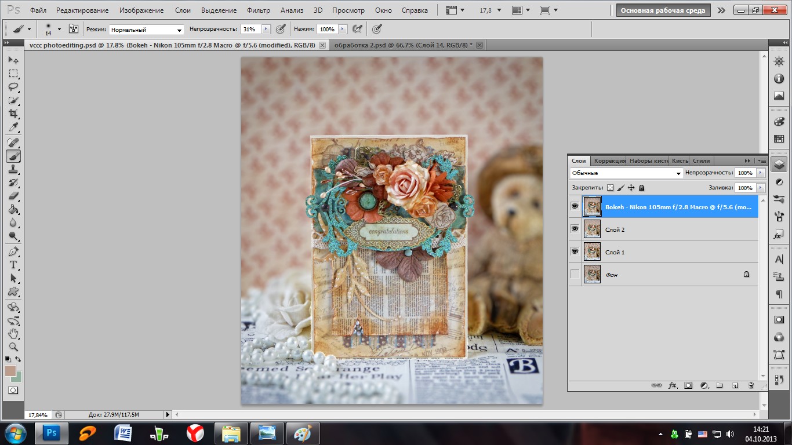Open the Character panel icon
792x445 pixels.
779,259
